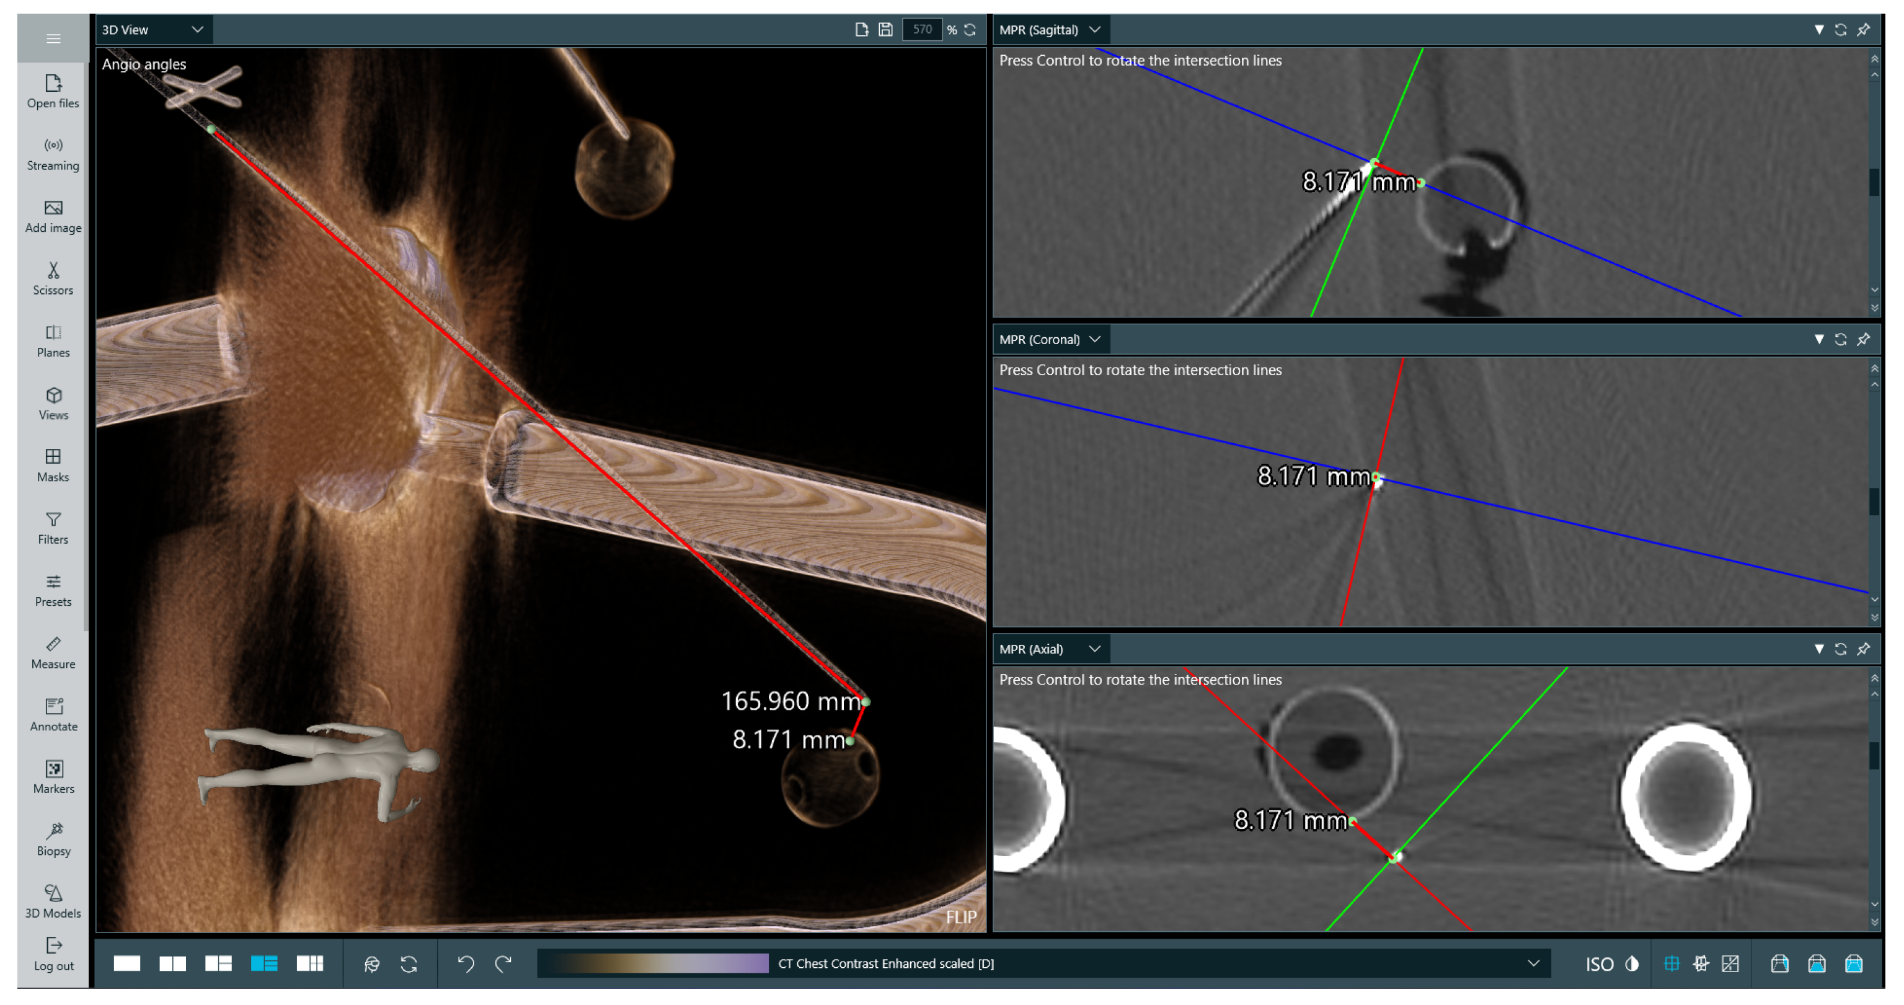Image resolution: width=1904 pixels, height=1005 pixels.
Task: Expand the CT Chest Contrast preset dropdown
Action: [1533, 963]
